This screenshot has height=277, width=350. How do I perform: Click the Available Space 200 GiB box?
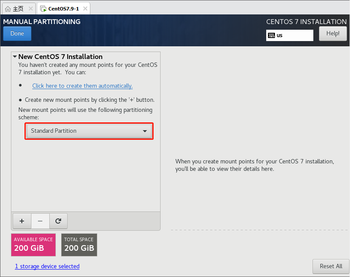[x=33, y=245]
